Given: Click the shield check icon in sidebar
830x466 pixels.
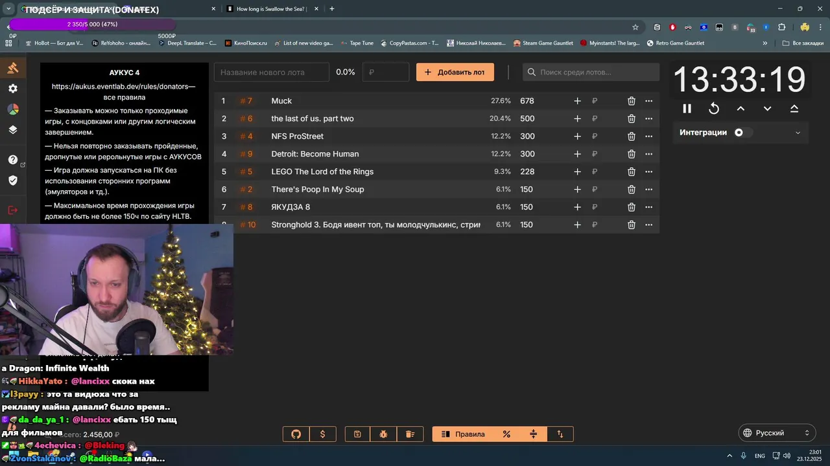Looking at the screenshot, I should tap(13, 180).
